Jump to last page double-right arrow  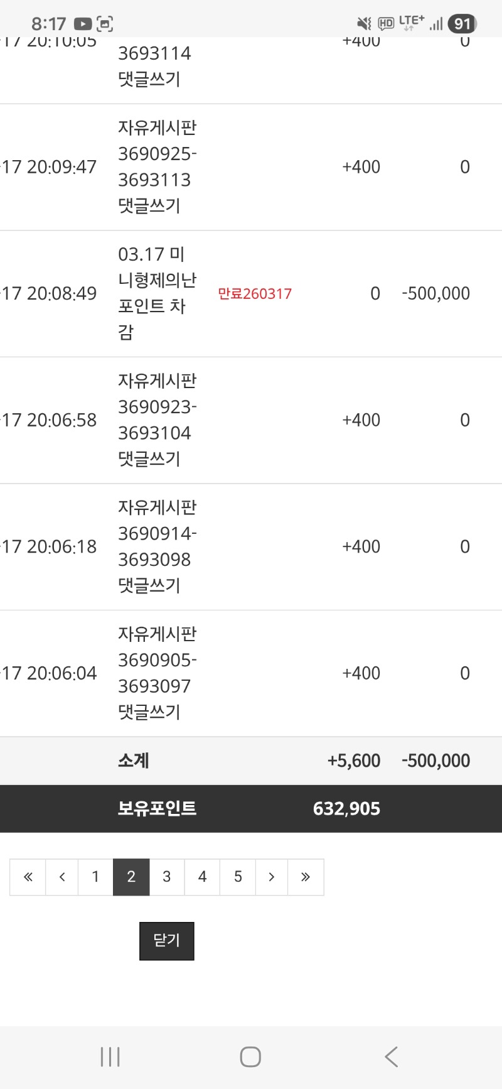pos(306,877)
